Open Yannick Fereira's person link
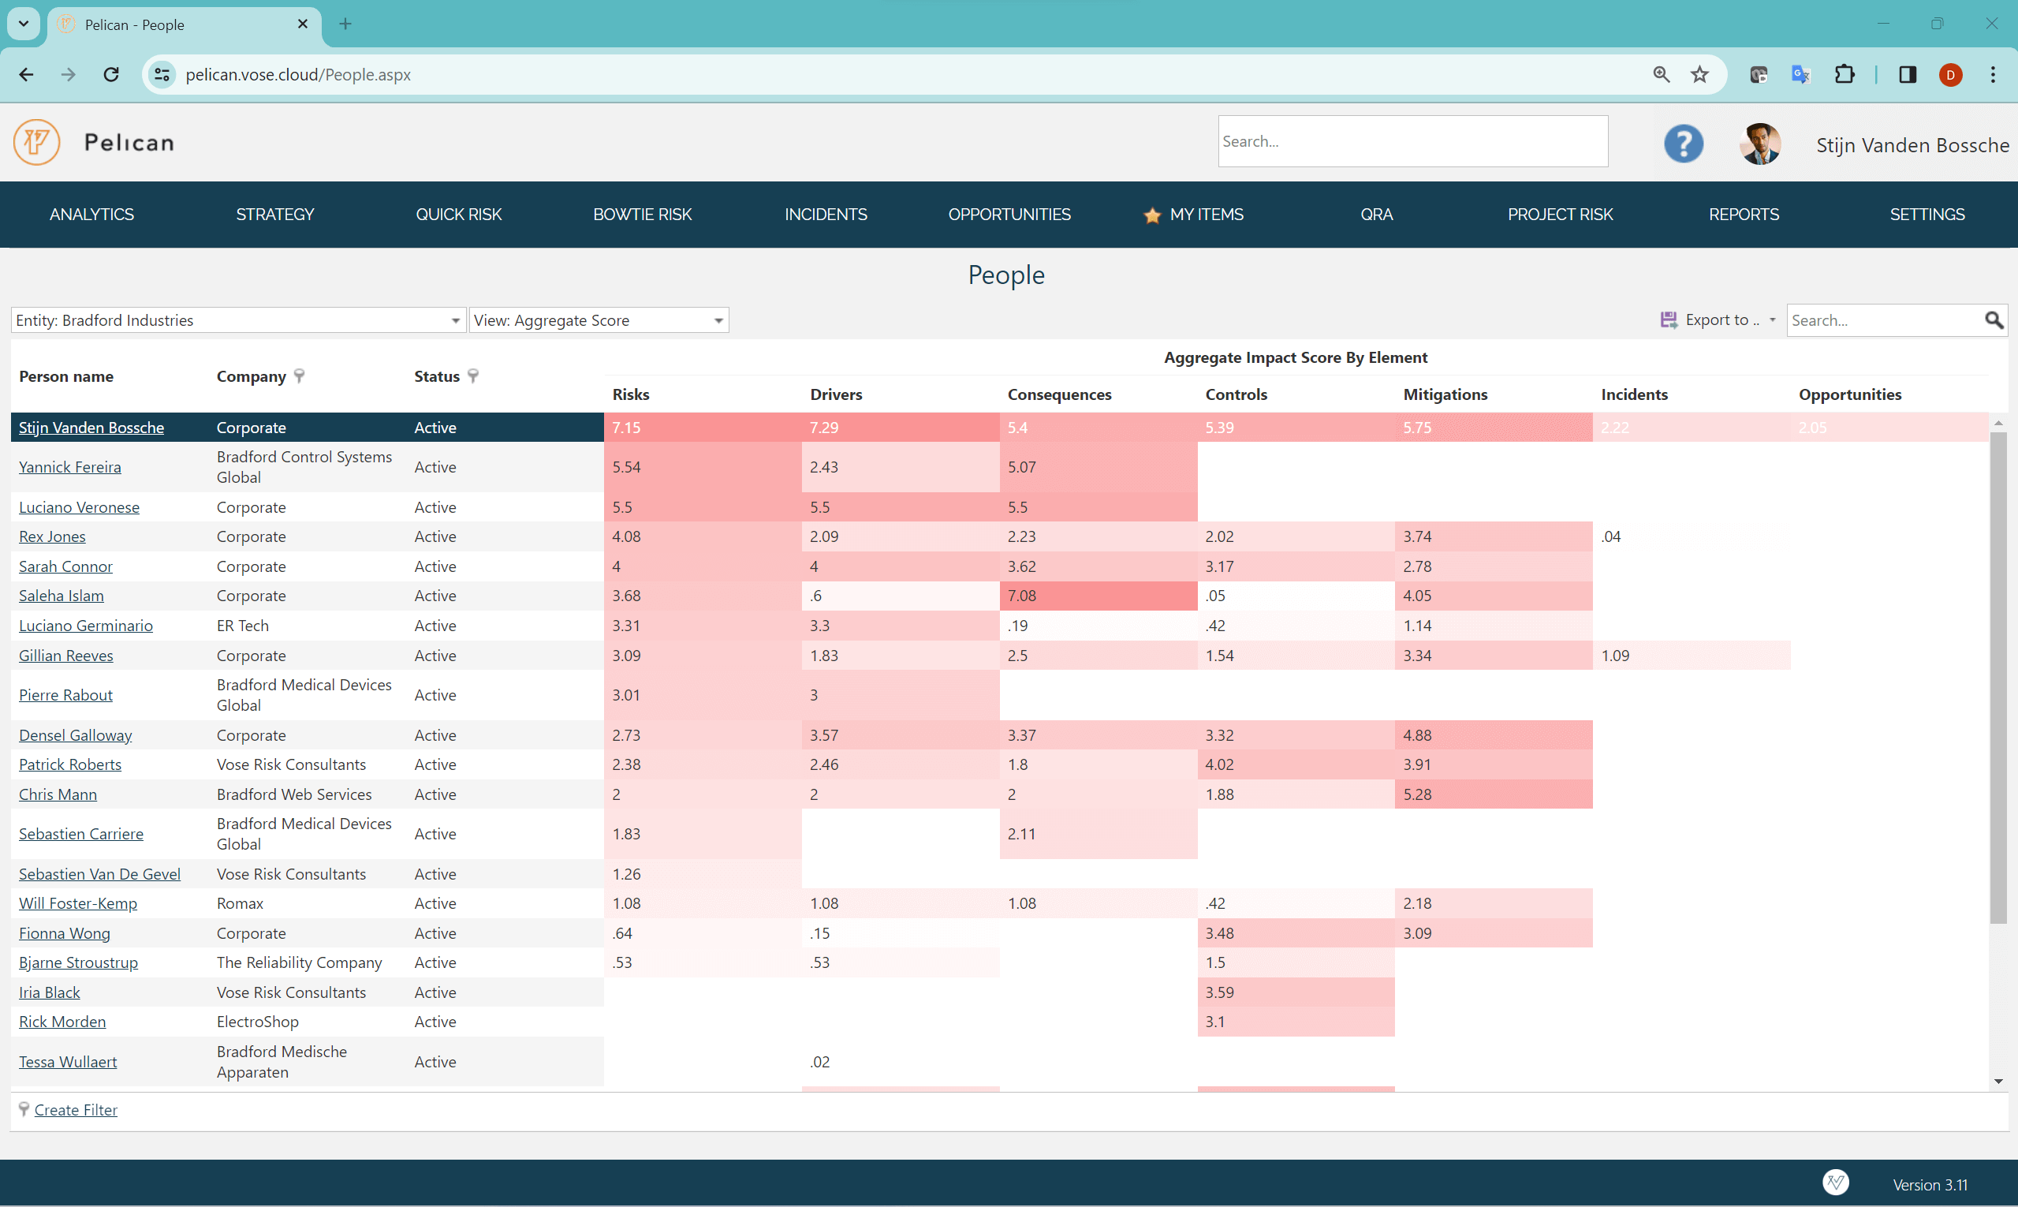 (x=70, y=467)
